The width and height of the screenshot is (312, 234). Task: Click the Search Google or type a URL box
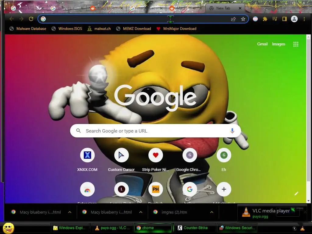(x=155, y=131)
